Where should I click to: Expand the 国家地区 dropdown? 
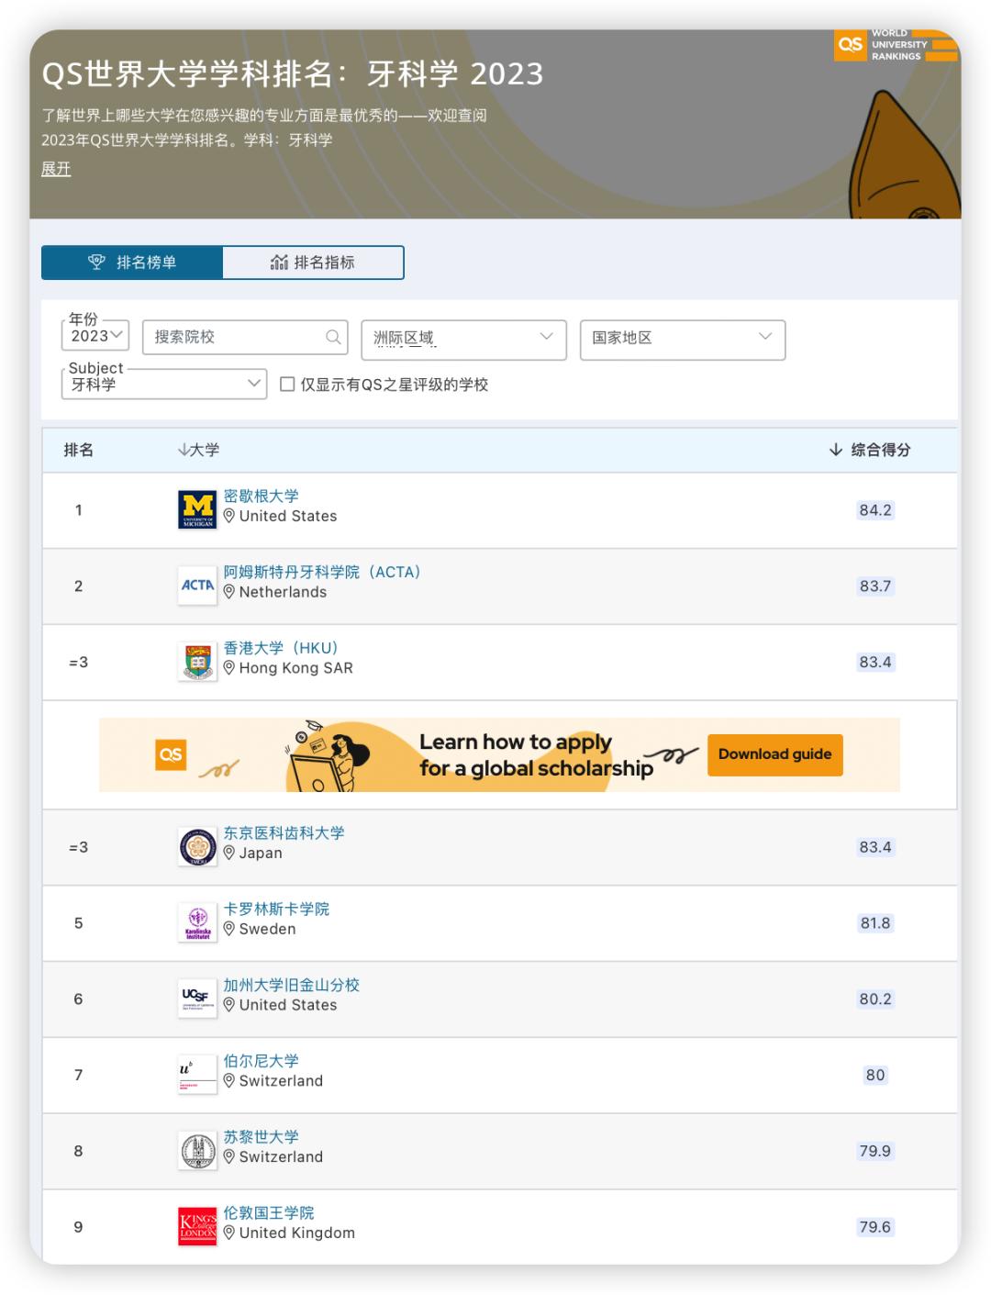click(682, 339)
